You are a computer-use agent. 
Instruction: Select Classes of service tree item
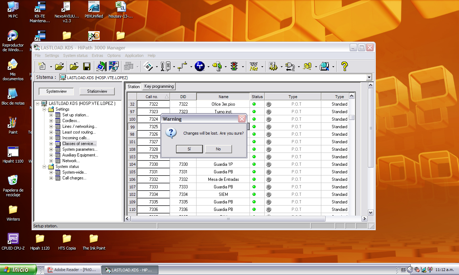pyautogui.click(x=79, y=144)
